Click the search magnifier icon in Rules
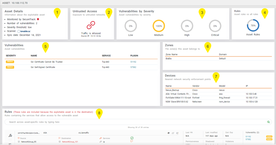 click(269, 122)
